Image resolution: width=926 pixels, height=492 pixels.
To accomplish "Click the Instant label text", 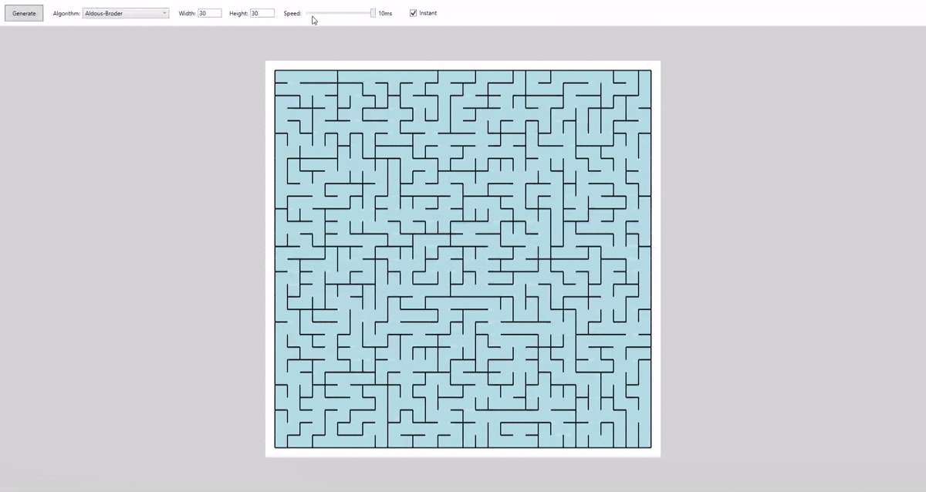I will coord(429,12).
